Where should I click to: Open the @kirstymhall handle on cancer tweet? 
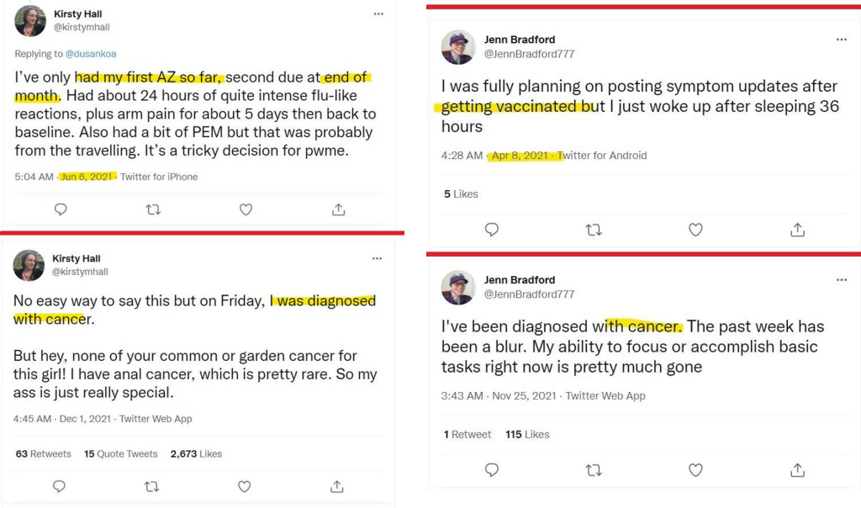pos(81,272)
